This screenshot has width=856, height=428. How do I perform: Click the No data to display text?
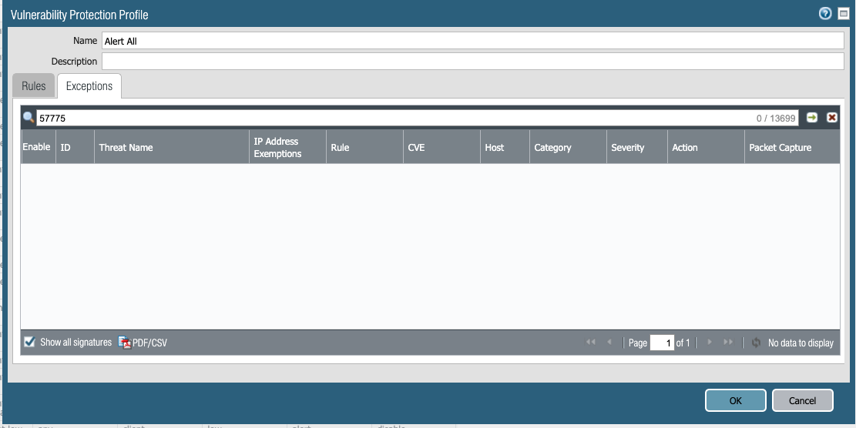801,343
